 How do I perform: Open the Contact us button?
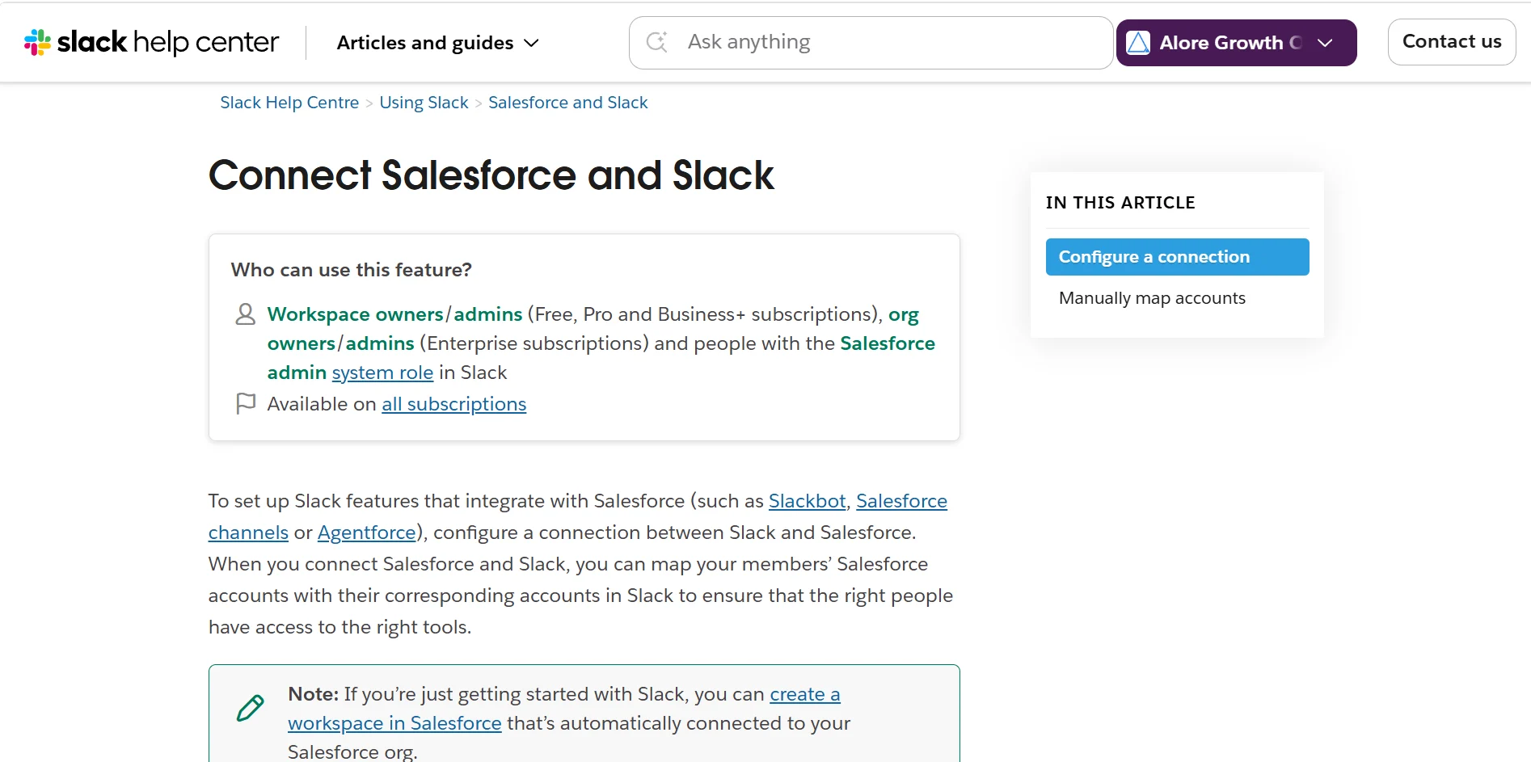pos(1452,42)
